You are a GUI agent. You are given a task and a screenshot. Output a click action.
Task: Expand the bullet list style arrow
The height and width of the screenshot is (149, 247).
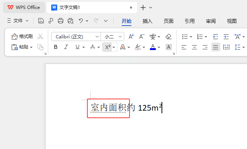click(x=191, y=36)
